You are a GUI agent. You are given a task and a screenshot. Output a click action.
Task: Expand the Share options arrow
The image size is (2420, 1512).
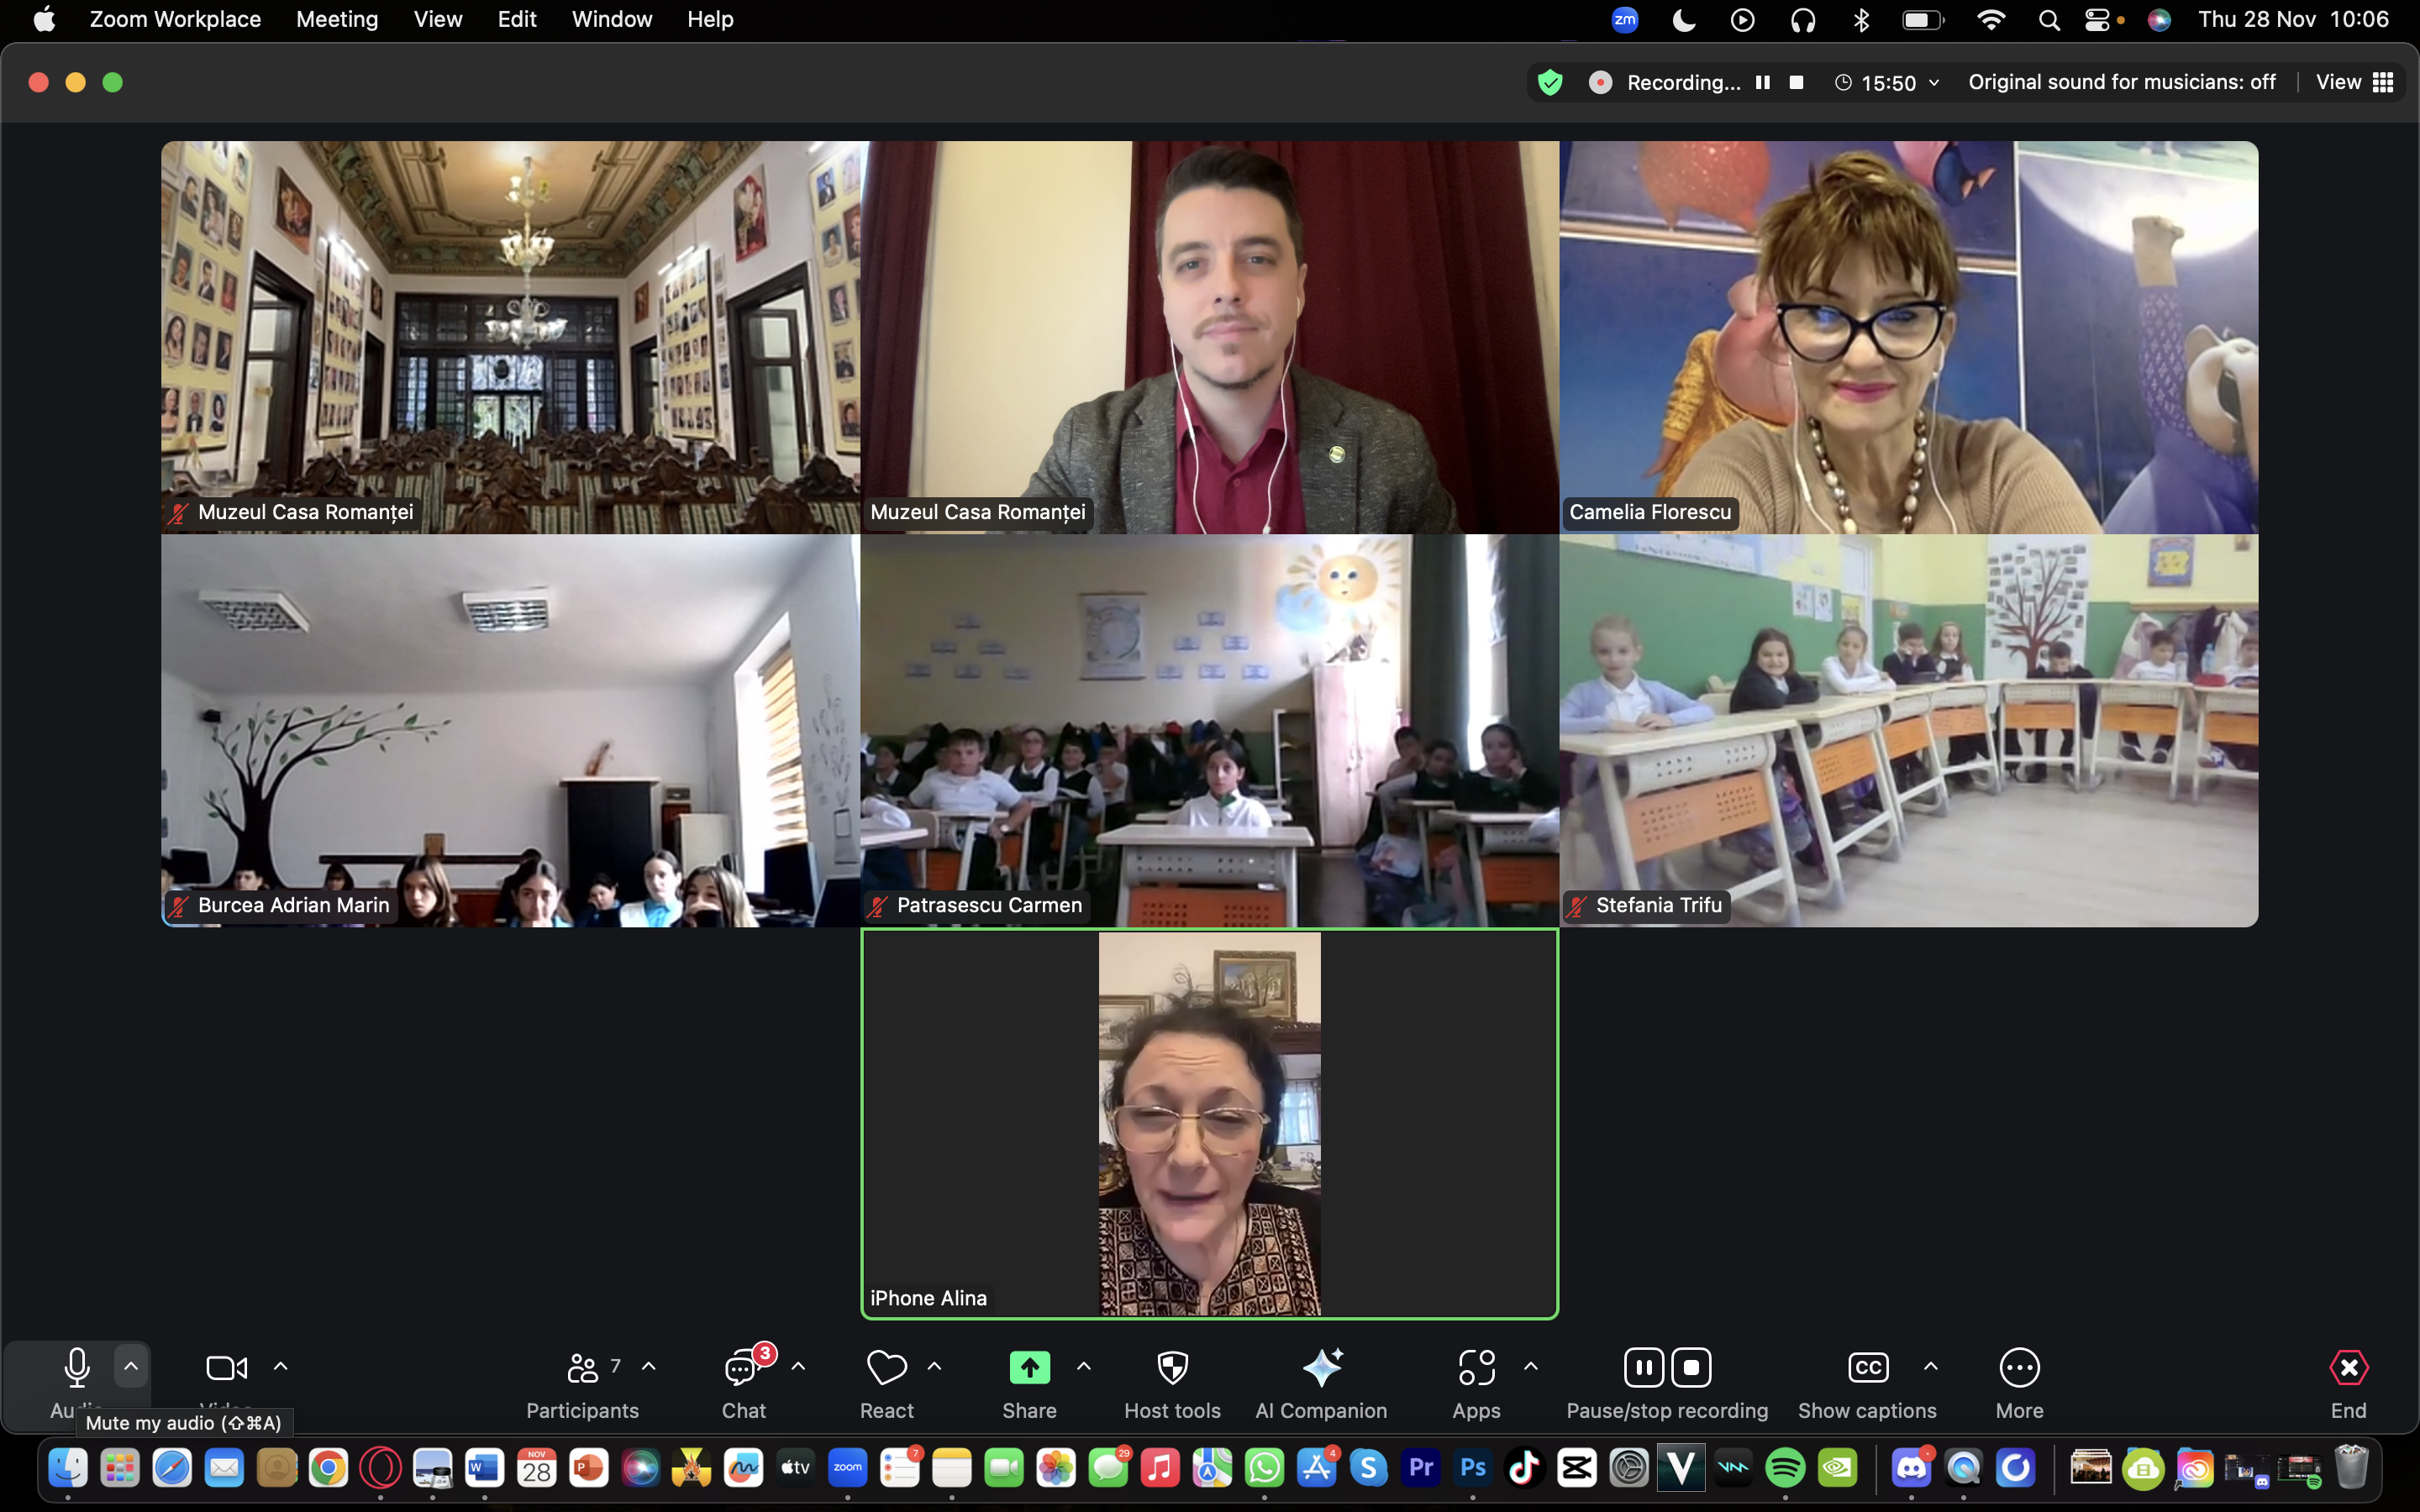tap(1084, 1366)
